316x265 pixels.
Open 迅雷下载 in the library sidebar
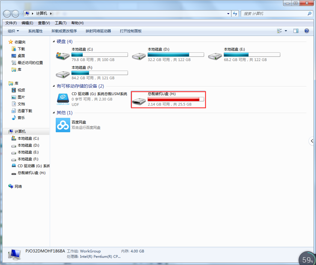point(25,111)
